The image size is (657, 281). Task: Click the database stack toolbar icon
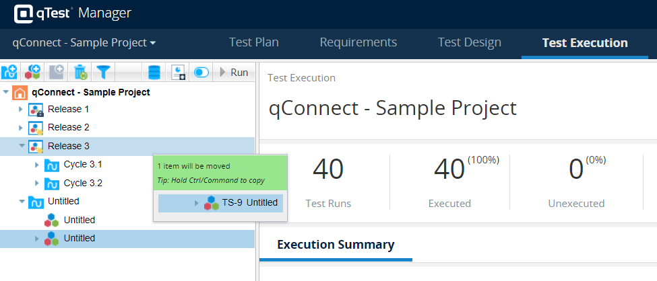coord(154,72)
